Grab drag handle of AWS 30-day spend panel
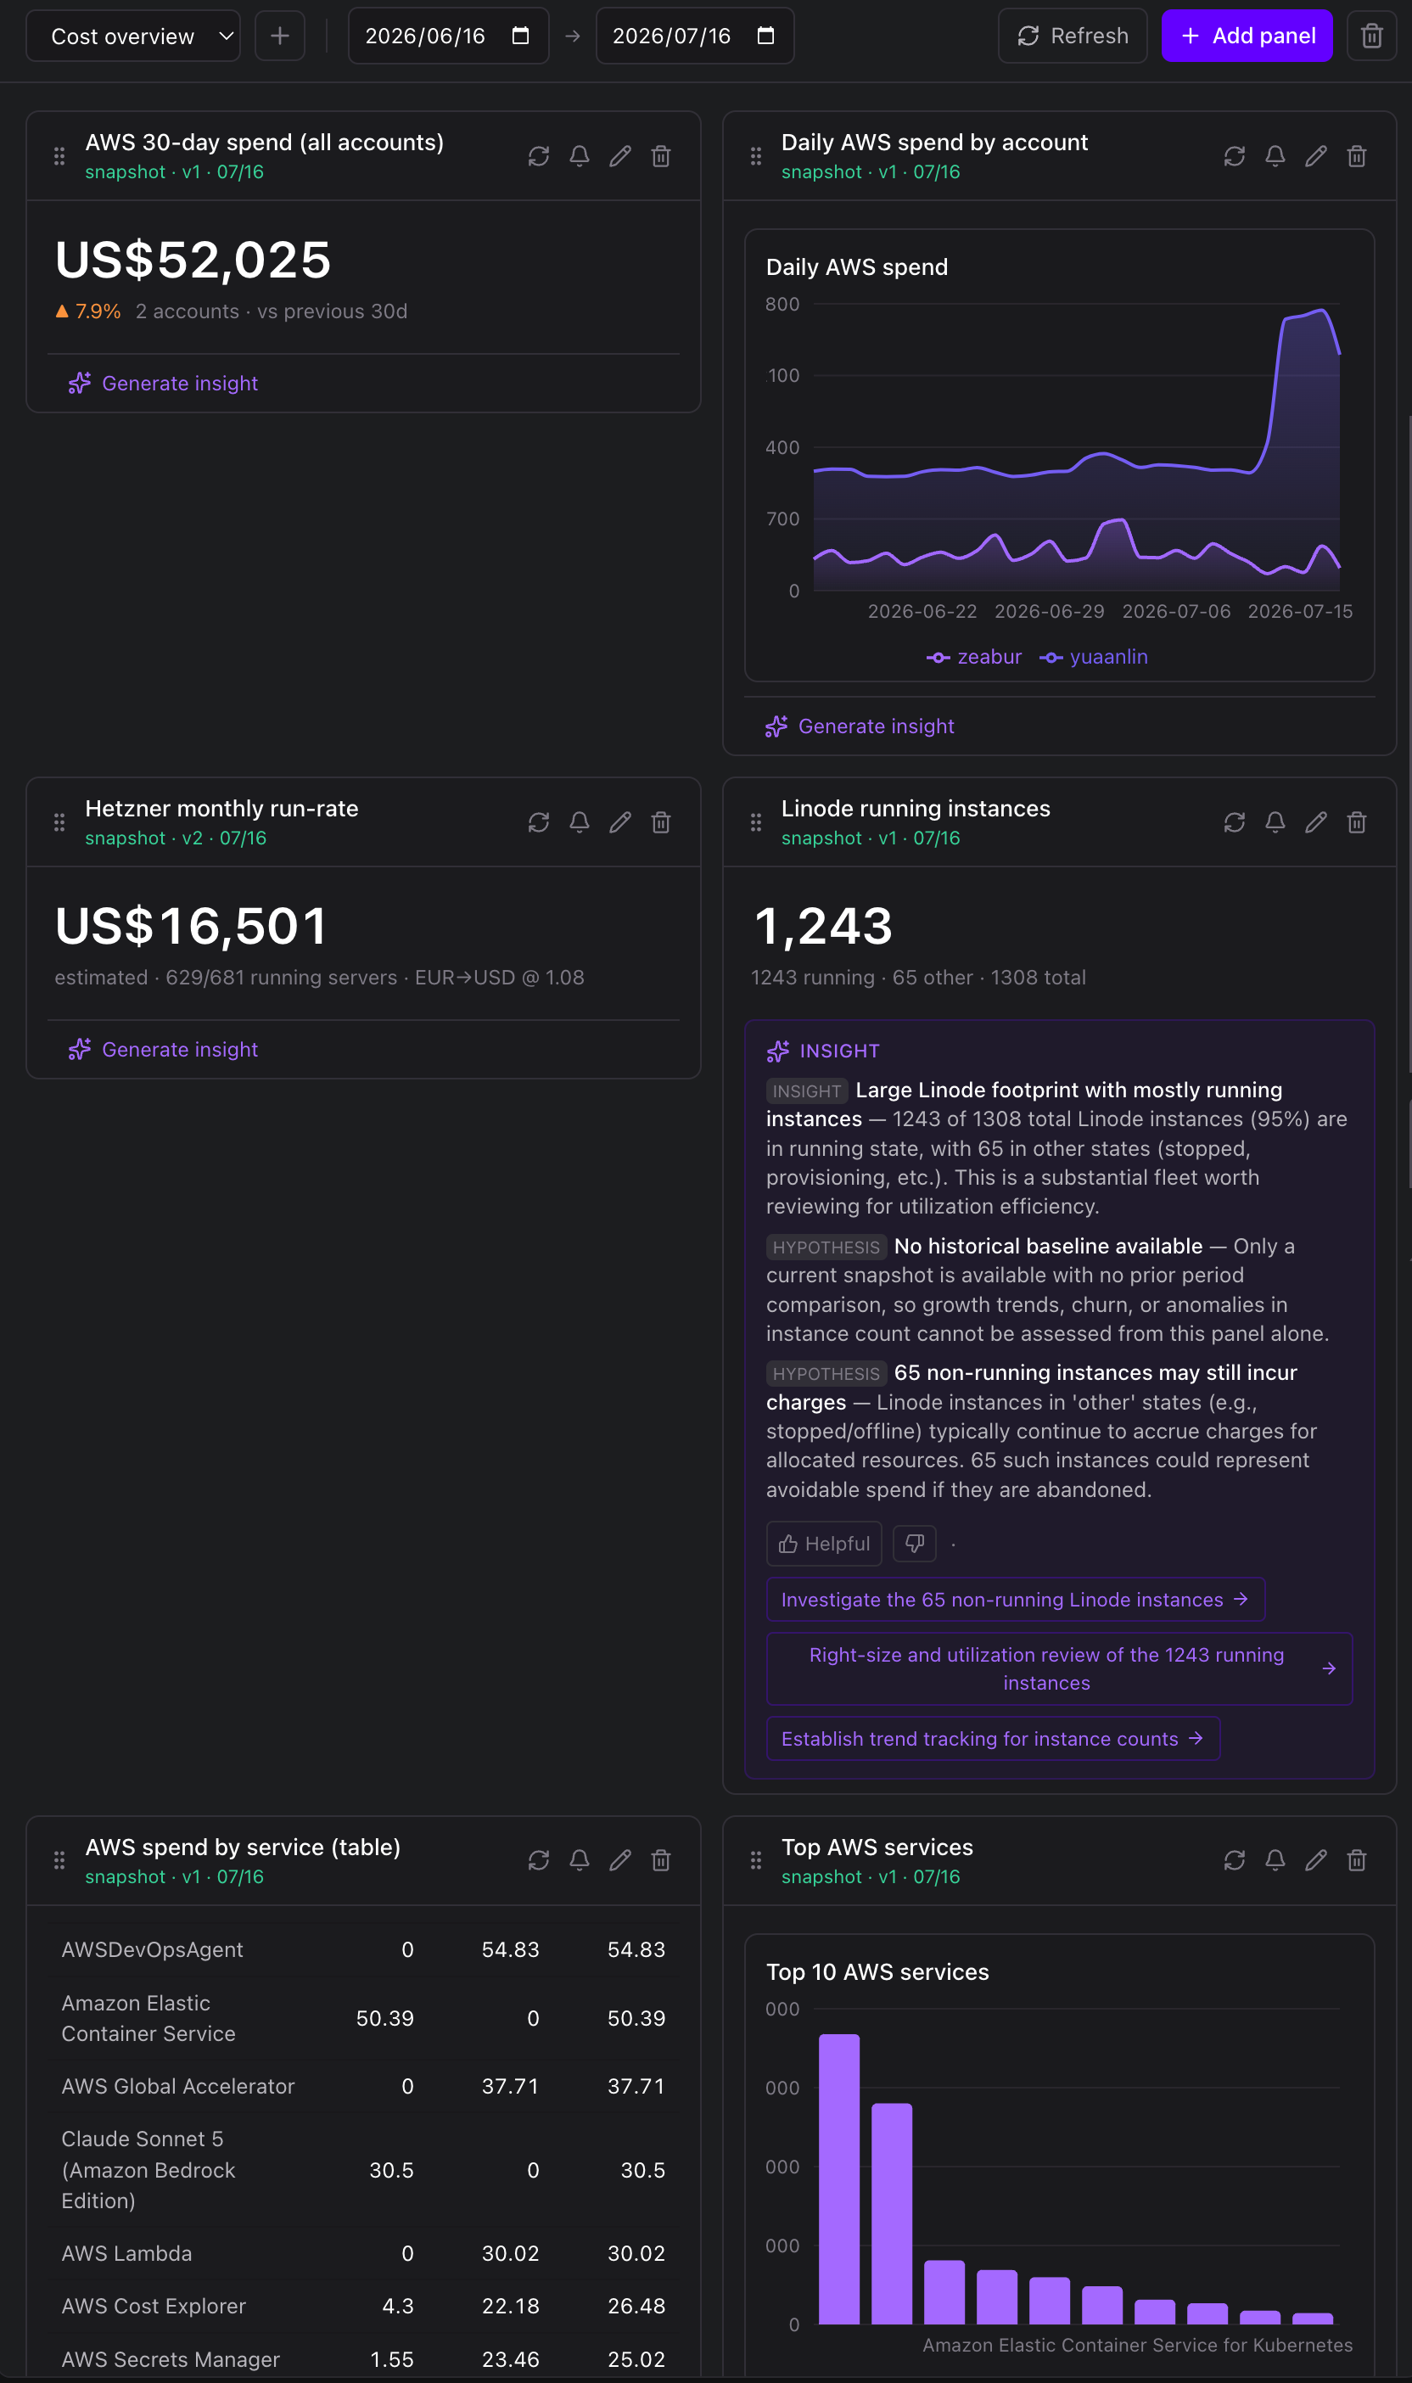This screenshot has width=1412, height=2383. [59, 156]
